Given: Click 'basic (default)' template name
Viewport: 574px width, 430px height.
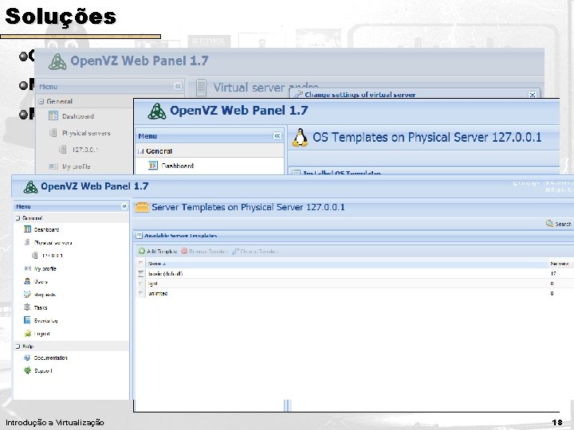Looking at the screenshot, I should pos(165,273).
